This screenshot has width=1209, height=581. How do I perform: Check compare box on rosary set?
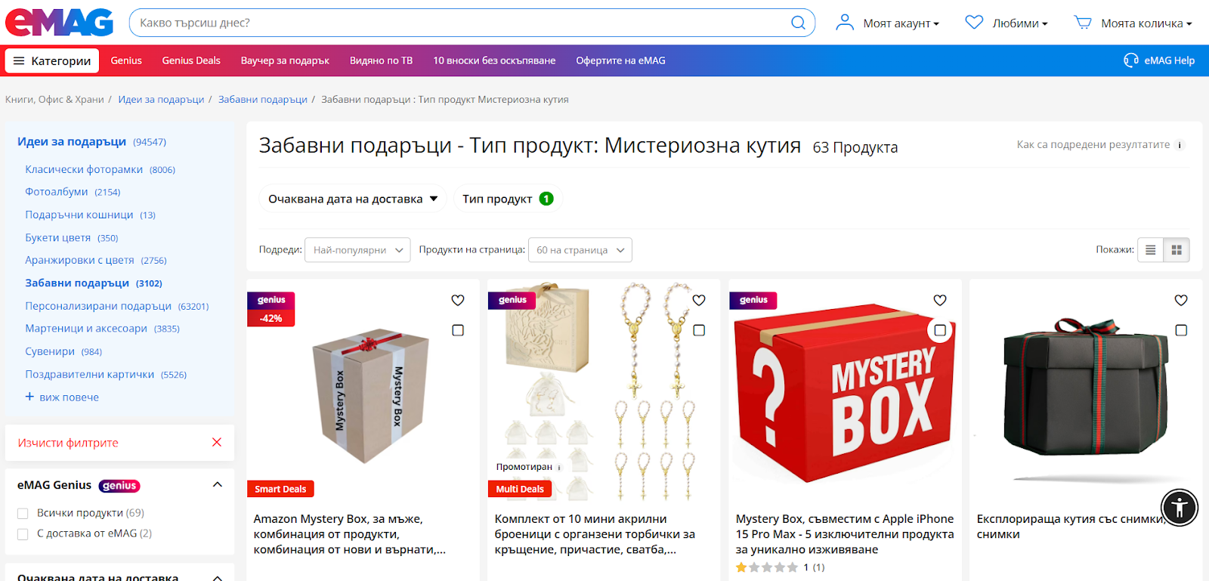pyautogui.click(x=699, y=330)
